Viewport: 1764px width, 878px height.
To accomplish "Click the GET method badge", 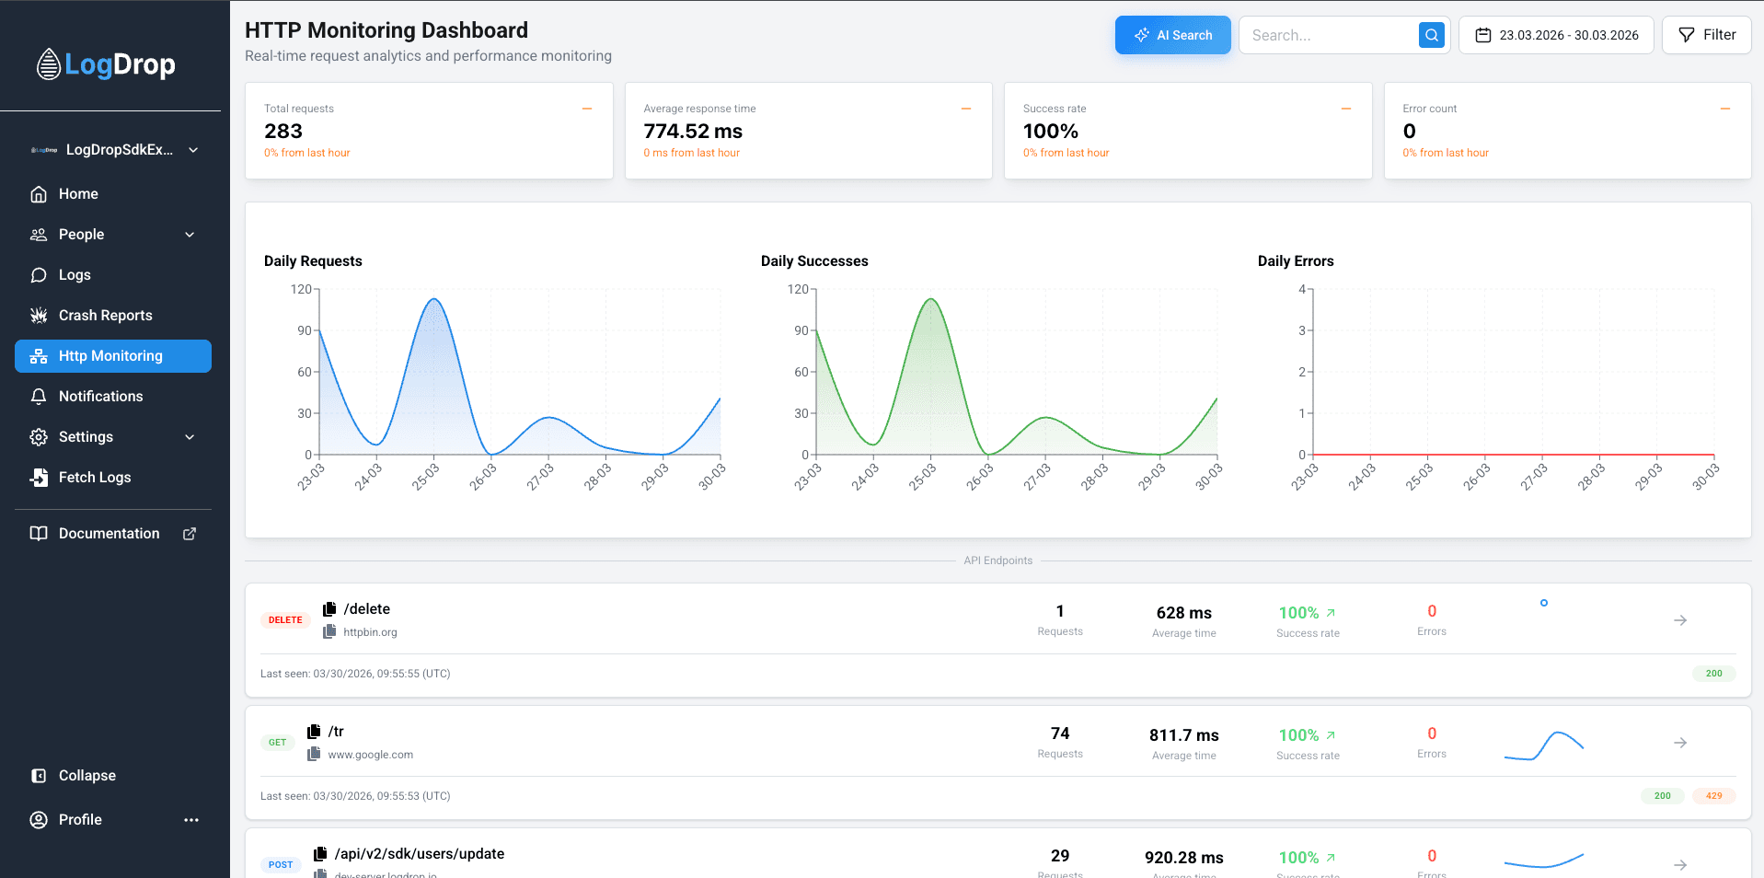I will point(277,743).
